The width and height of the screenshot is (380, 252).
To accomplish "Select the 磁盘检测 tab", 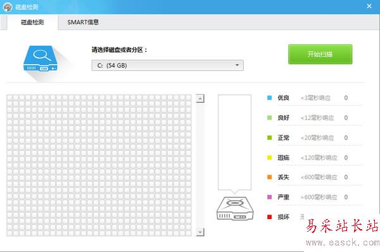I will pos(32,22).
